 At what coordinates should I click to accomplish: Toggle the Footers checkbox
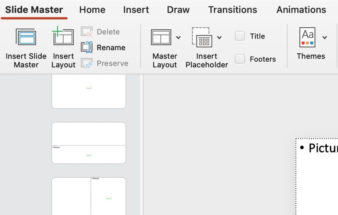coord(240,59)
